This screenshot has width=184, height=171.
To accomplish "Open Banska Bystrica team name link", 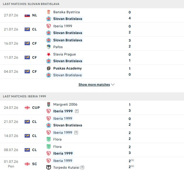I will [67, 12].
